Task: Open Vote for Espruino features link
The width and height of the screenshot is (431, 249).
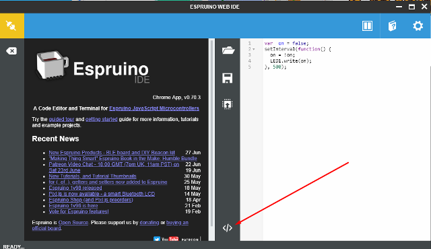Action: pyautogui.click(x=79, y=211)
